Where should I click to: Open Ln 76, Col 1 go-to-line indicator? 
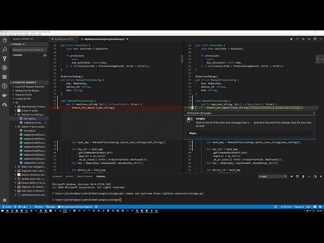coord(286,207)
